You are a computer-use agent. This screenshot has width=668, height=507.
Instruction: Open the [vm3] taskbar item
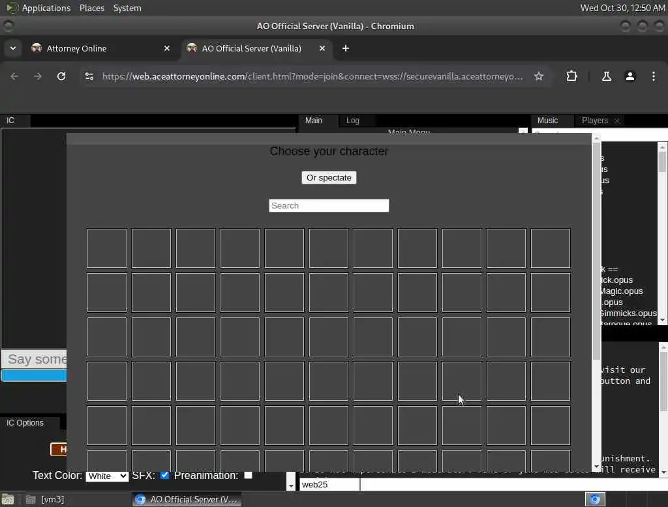[x=46, y=499]
